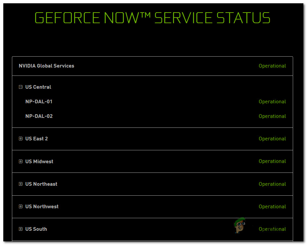The height and width of the screenshot is (245, 307).
Task: Click the US Northwest region label
Action: (42, 207)
